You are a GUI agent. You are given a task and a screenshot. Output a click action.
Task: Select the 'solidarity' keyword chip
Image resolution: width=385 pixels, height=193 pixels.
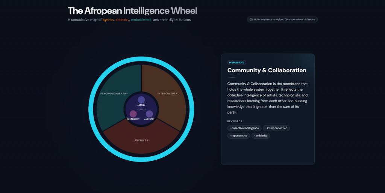pyautogui.click(x=261, y=136)
